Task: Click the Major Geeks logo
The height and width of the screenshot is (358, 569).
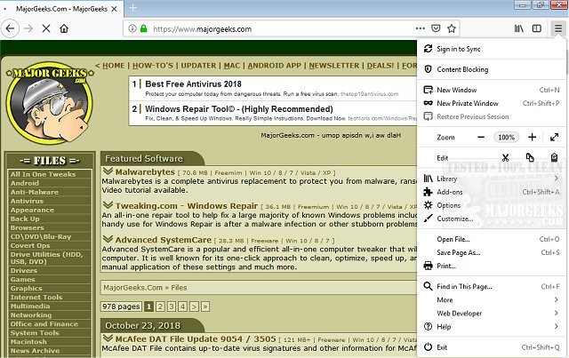Action: point(50,103)
